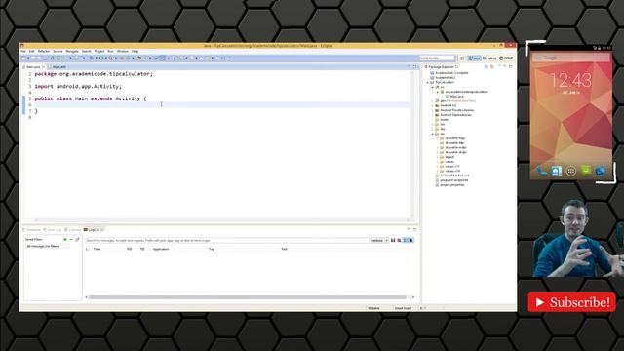Expand the bin folder
The height and width of the screenshot is (351, 624).
click(433, 124)
